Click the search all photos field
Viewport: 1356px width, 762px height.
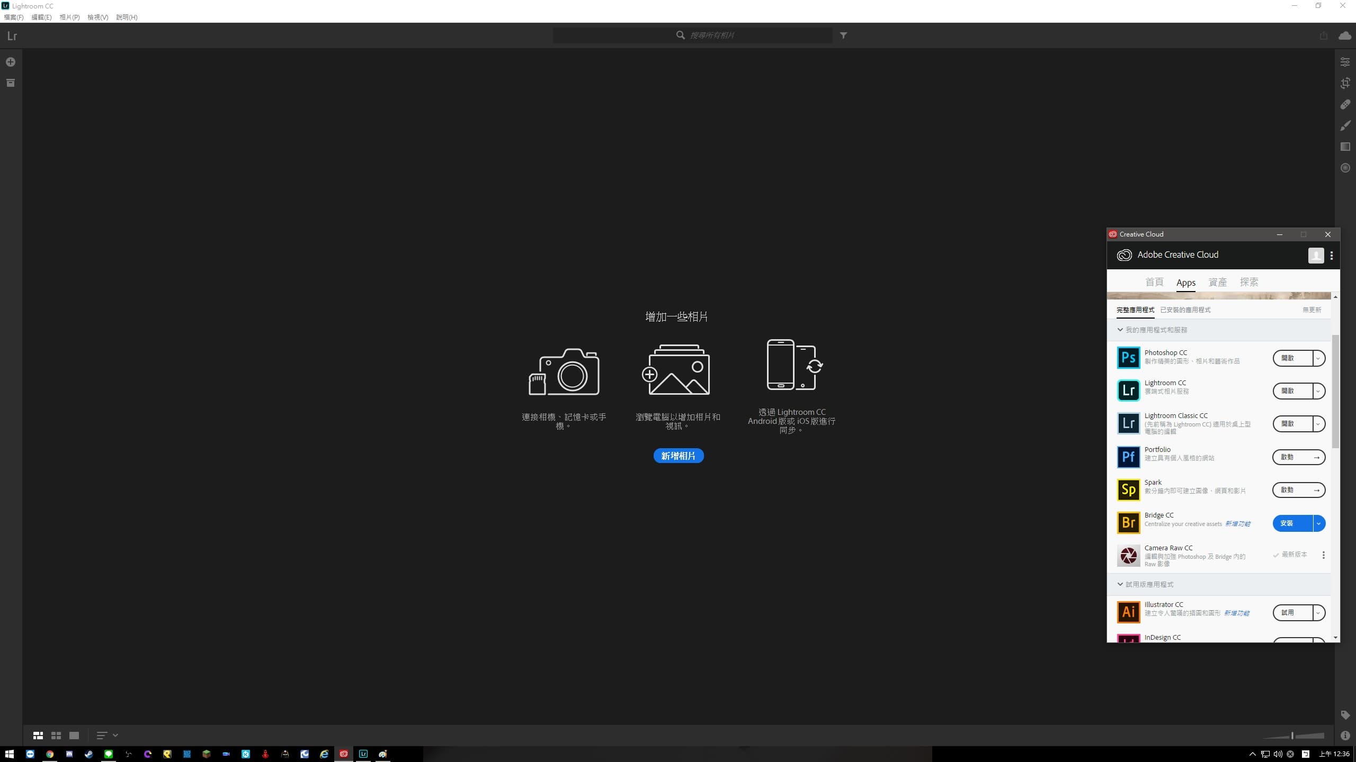(x=693, y=35)
